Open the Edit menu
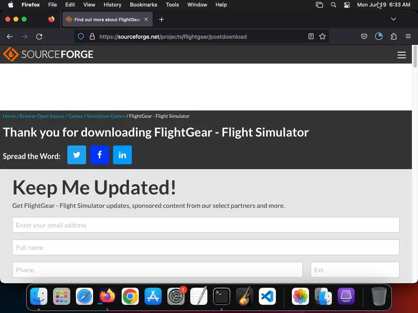Image resolution: width=418 pixels, height=313 pixels. point(70,4)
